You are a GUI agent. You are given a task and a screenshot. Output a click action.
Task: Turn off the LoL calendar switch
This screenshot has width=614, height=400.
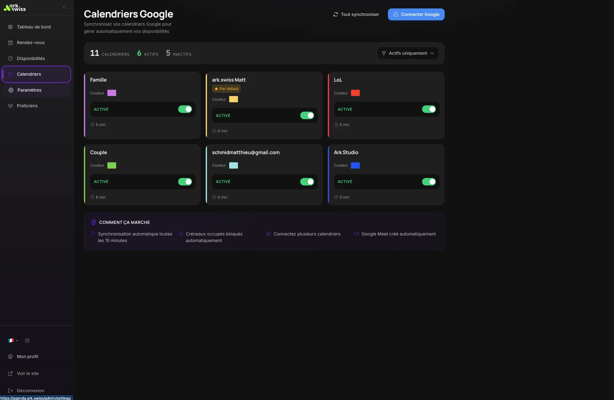point(429,109)
